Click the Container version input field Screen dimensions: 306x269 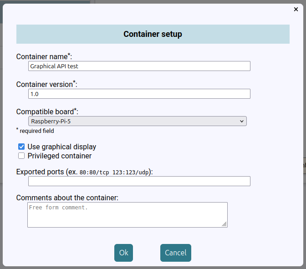tap(139, 94)
